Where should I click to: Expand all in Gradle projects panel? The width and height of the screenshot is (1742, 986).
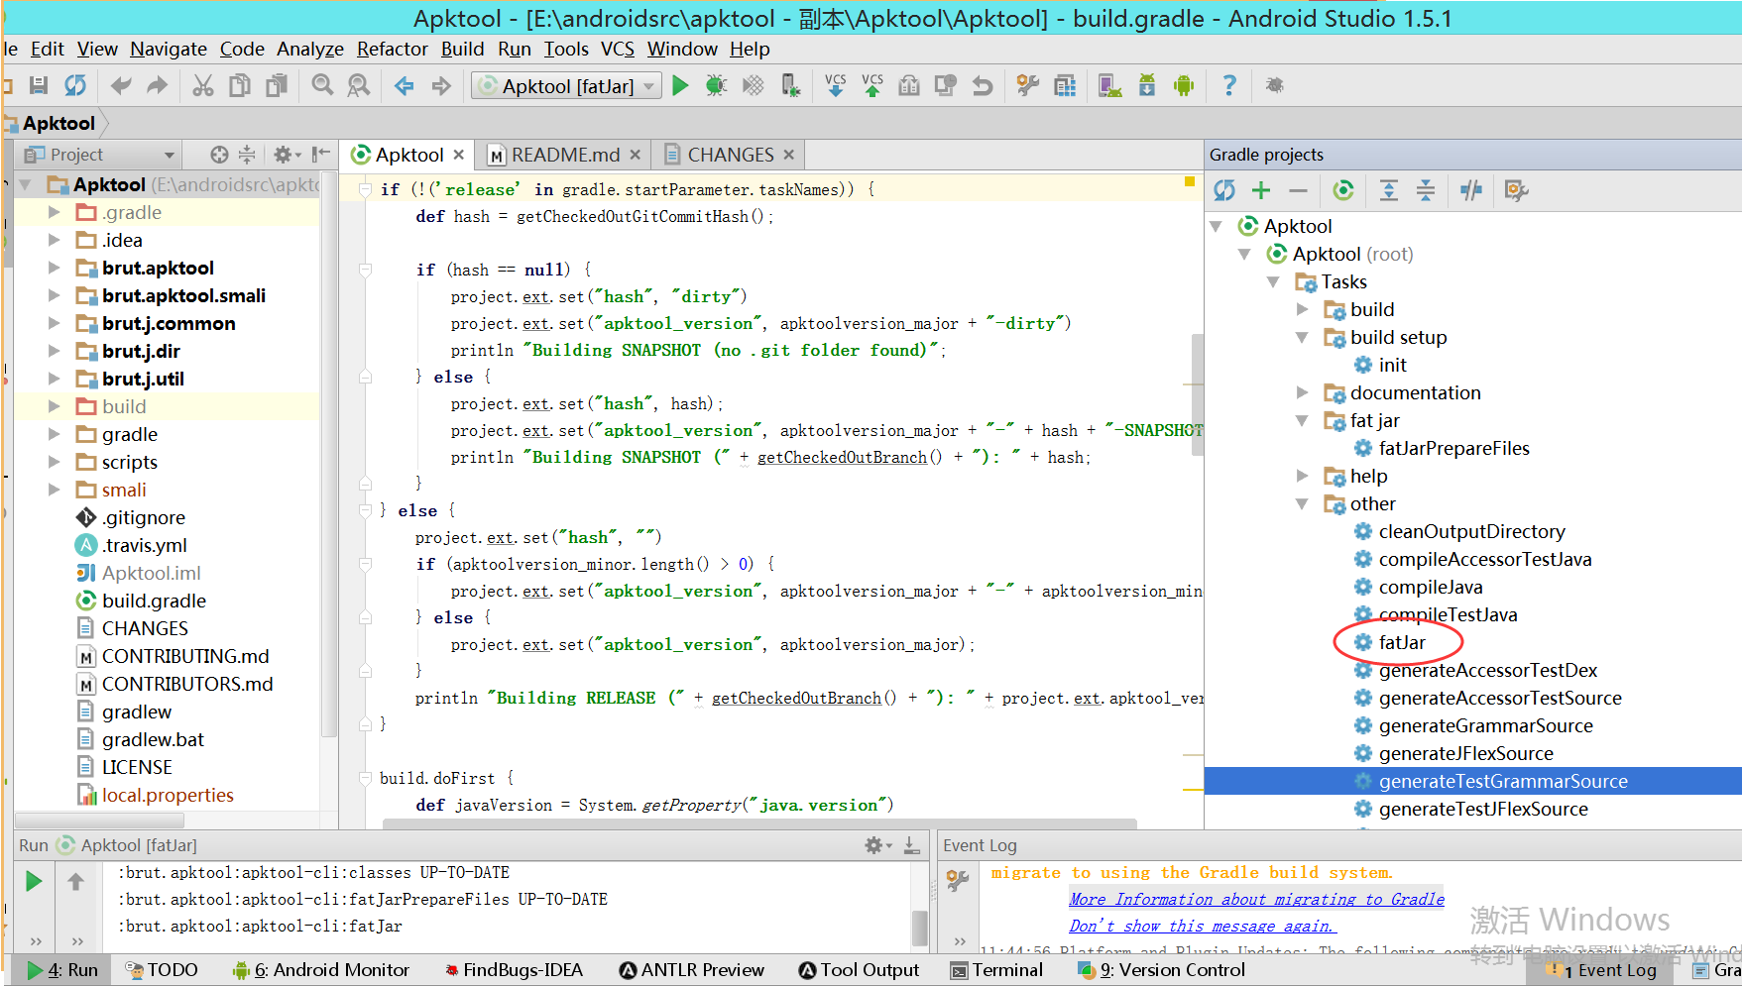tap(1389, 190)
